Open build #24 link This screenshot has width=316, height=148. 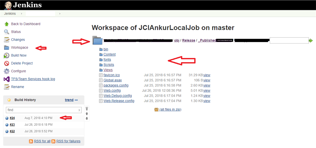click(x=12, y=118)
